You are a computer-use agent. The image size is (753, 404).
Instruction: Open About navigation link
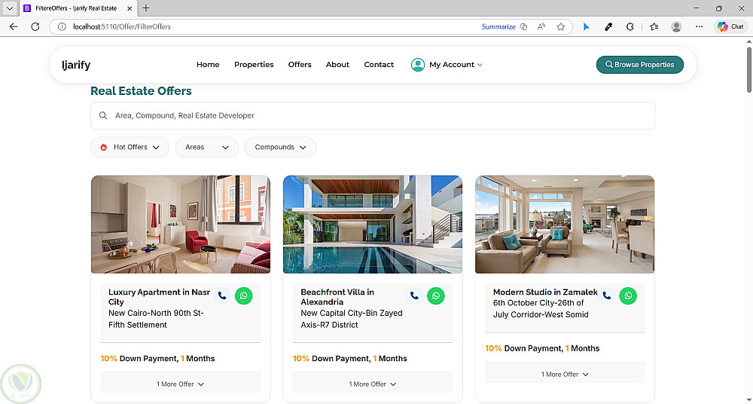pos(337,65)
